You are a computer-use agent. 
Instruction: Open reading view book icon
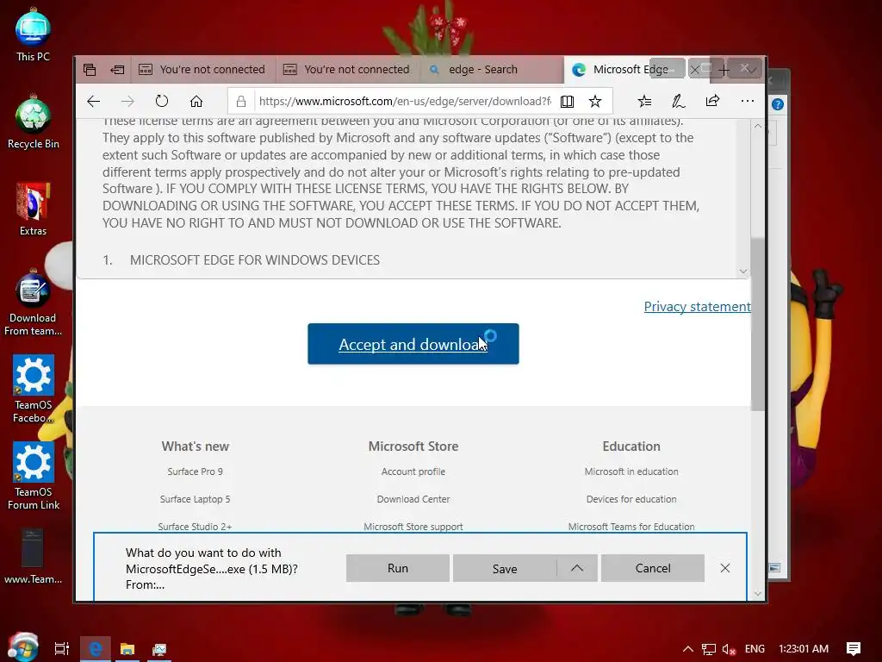pyautogui.click(x=567, y=102)
